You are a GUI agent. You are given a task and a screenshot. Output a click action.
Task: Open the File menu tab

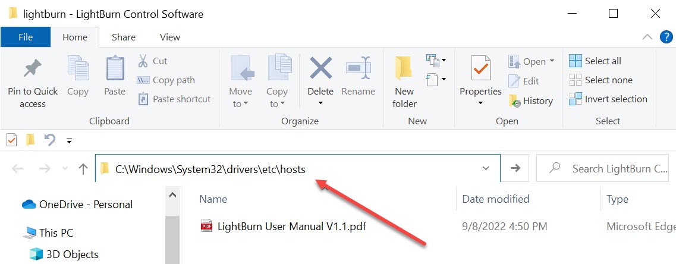click(x=26, y=37)
